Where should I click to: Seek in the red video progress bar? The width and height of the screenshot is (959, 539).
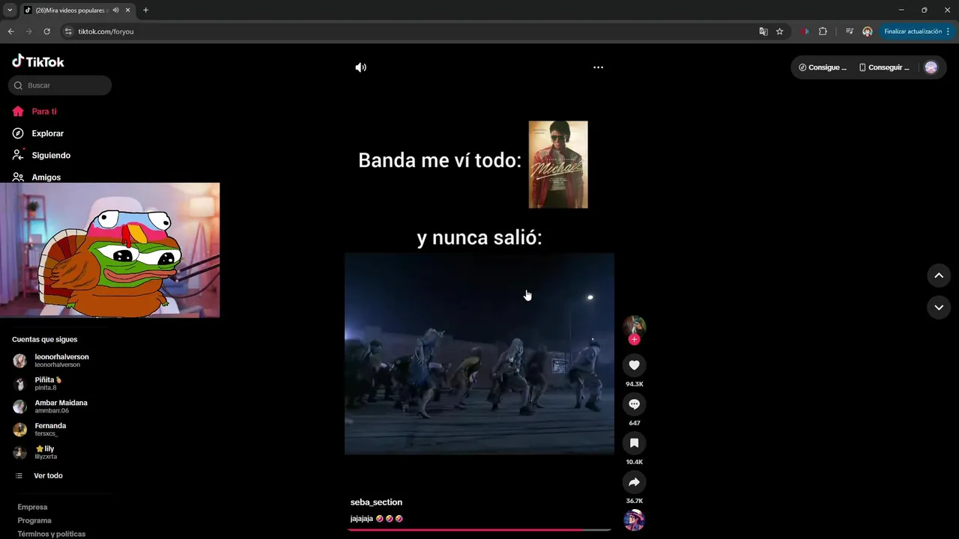click(479, 529)
